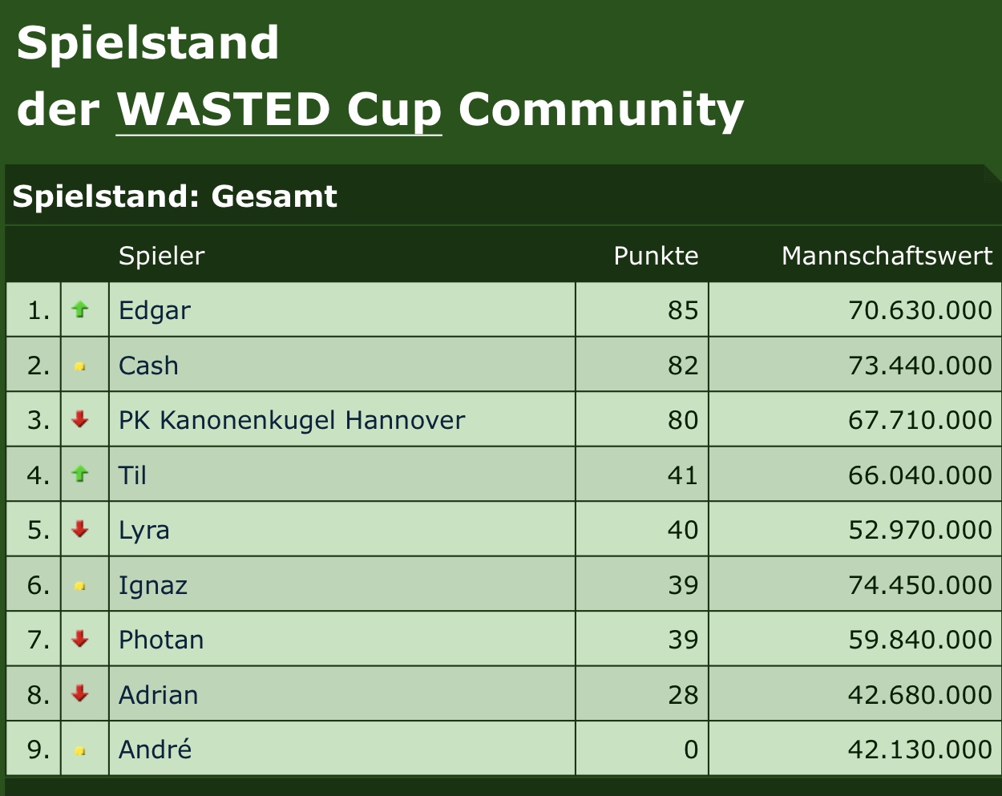The image size is (1002, 796).
Task: Click the Spieler column header
Action: coord(161,256)
